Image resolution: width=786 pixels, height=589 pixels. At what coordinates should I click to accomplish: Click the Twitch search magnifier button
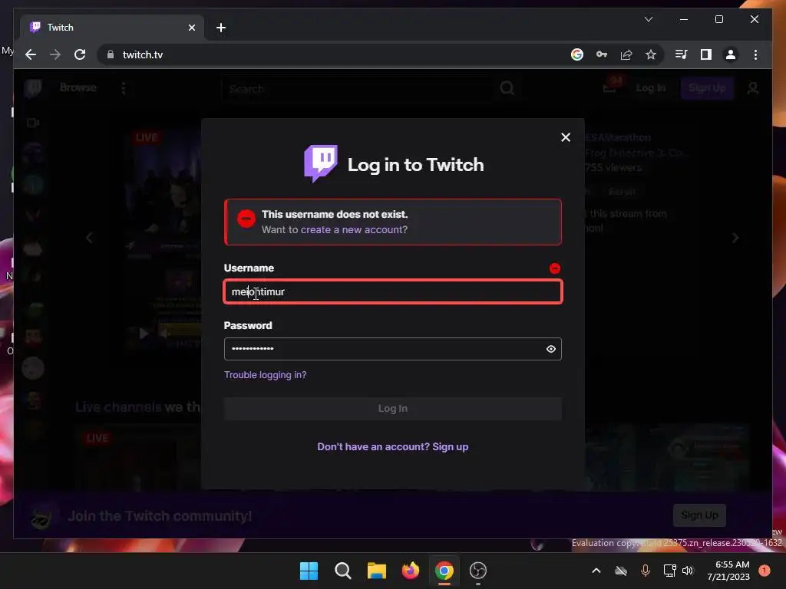[507, 89]
